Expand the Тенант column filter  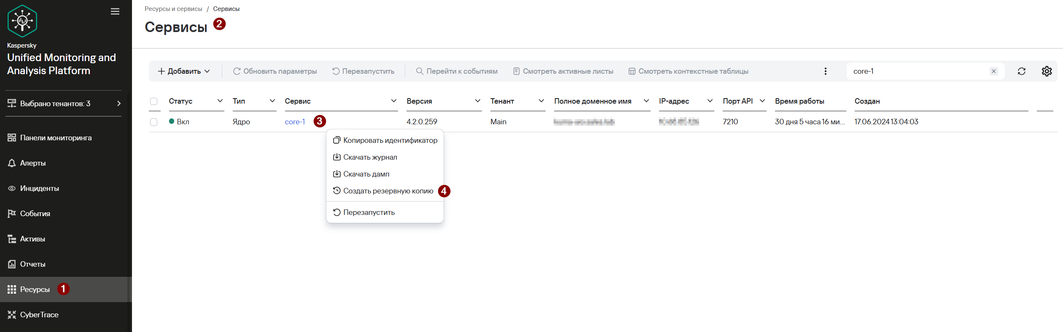point(541,101)
